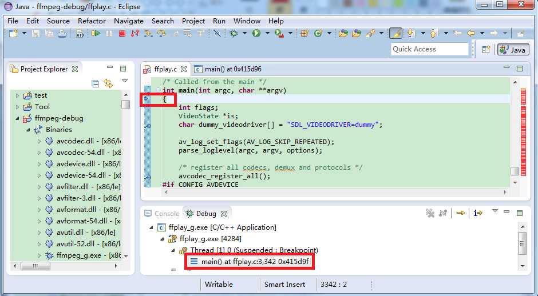Switch to the Console tab

162,214
